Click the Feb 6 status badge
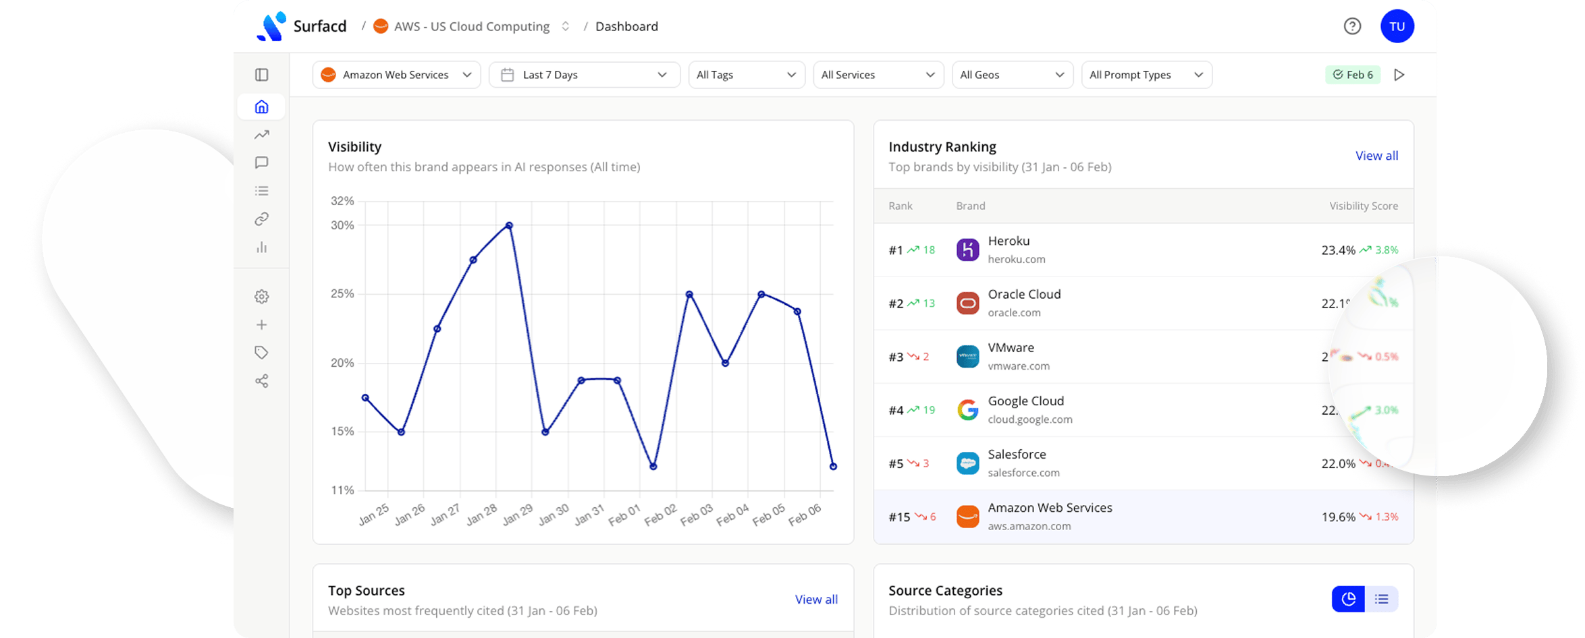 click(x=1353, y=75)
